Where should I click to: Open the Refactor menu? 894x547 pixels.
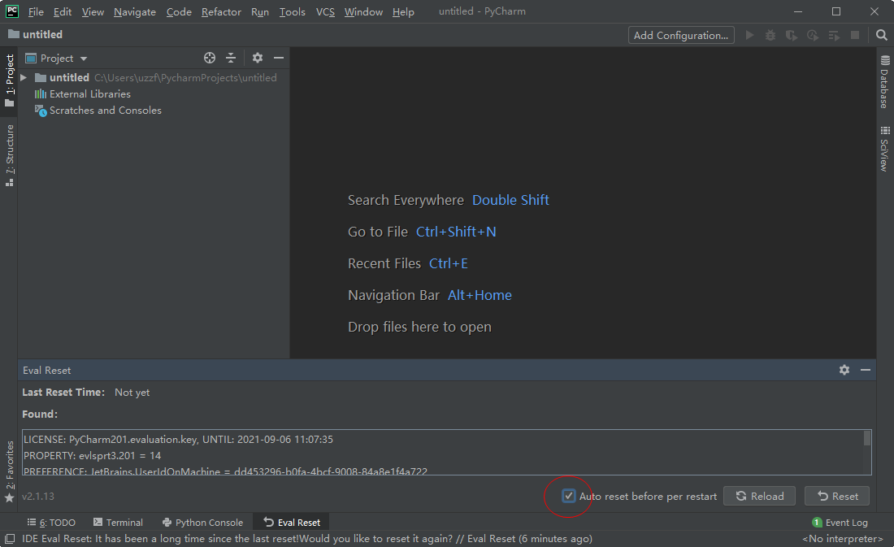click(220, 12)
